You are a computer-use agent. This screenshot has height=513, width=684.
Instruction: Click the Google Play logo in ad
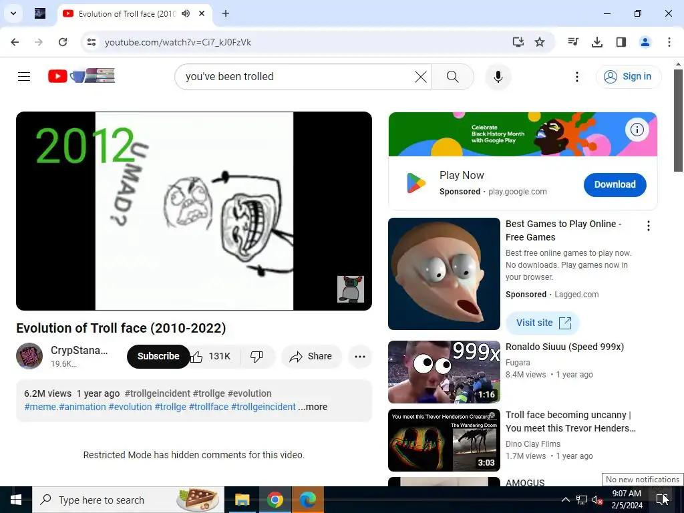pos(415,183)
